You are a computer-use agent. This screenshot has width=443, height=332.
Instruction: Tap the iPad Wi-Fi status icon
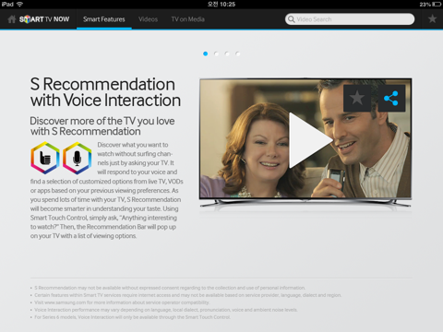[x=20, y=5]
